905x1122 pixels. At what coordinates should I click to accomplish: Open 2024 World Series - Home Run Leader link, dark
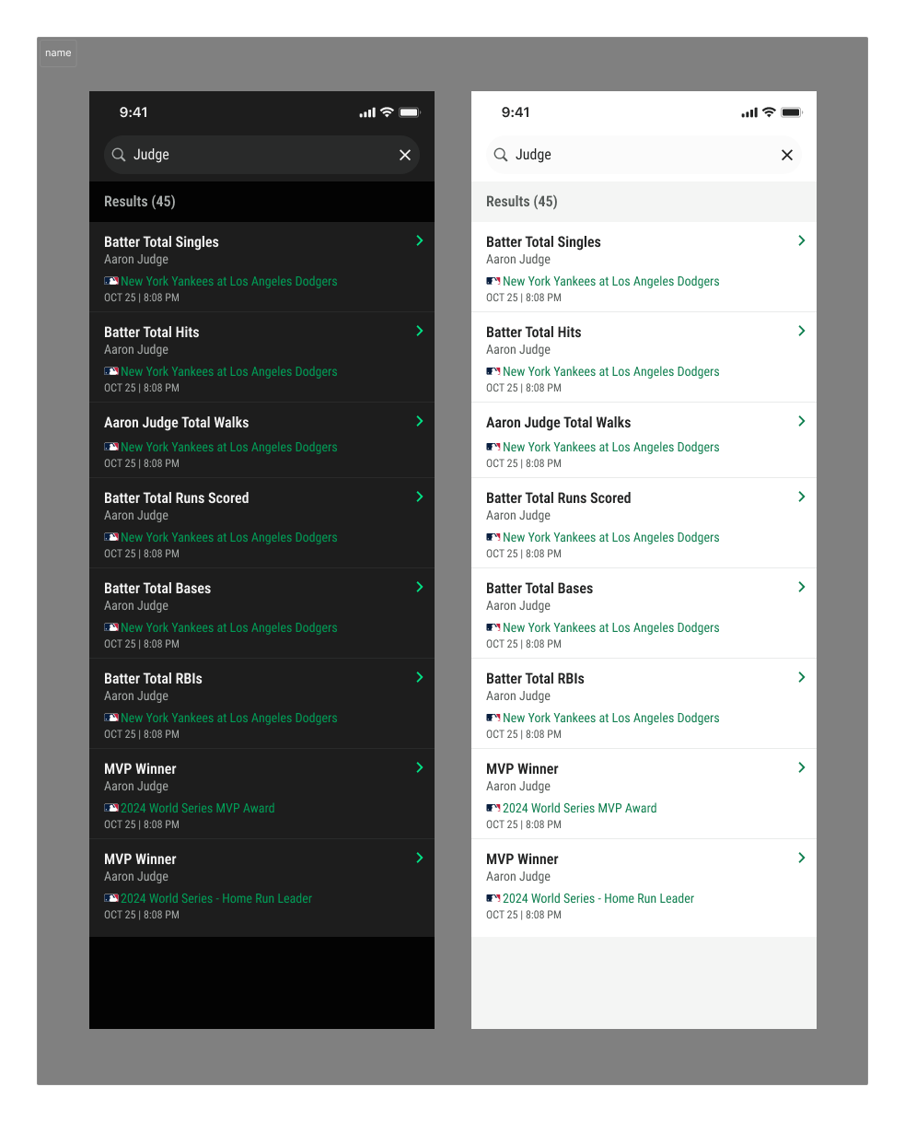[x=216, y=898]
